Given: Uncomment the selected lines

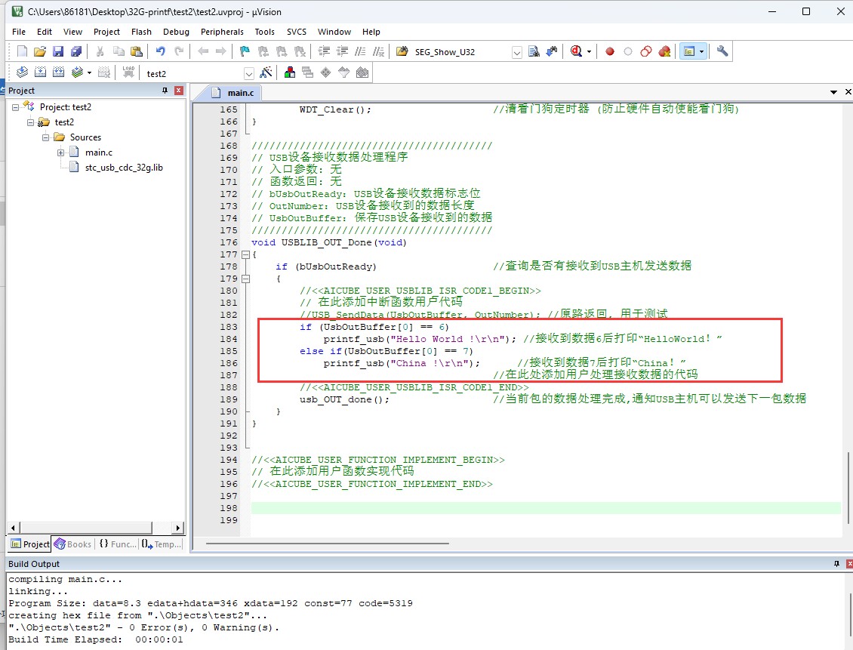Looking at the screenshot, I should point(379,51).
